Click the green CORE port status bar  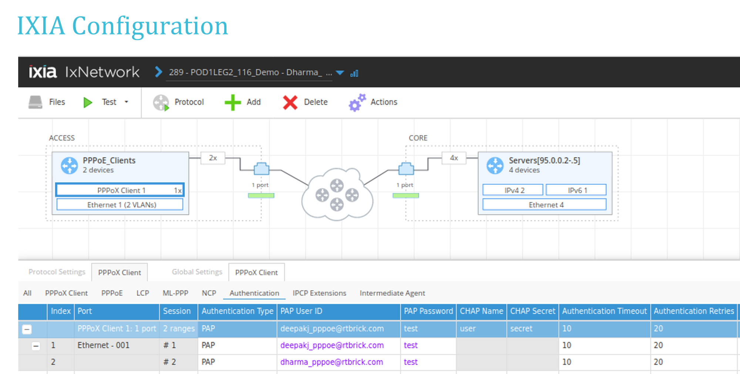click(x=406, y=196)
